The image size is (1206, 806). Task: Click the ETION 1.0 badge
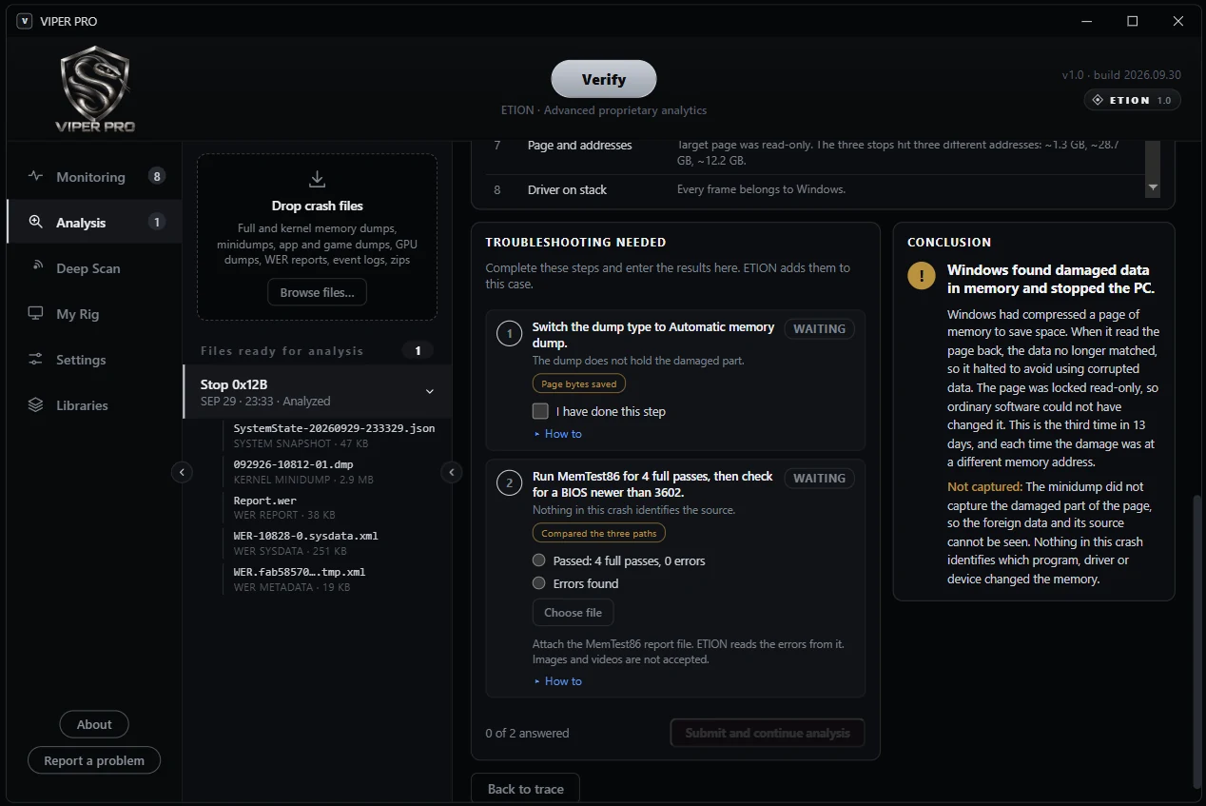[x=1132, y=100]
